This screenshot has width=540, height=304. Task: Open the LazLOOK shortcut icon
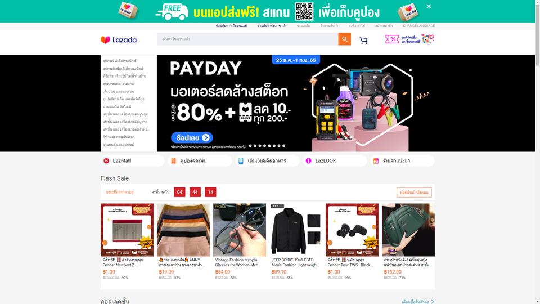[x=308, y=160]
